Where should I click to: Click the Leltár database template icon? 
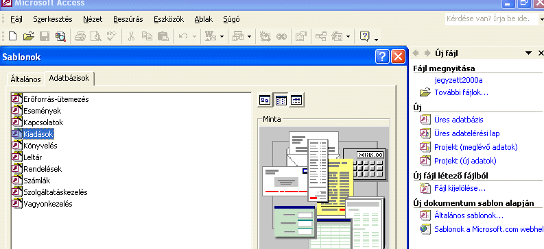[x=16, y=157]
